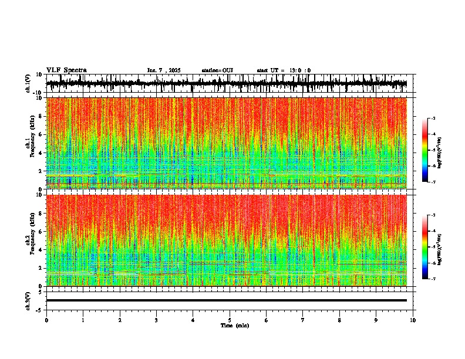Viewport: 465px width, 359px height.
Task: Click the ch.1 spectrogram color scale bar
Action: (424, 150)
